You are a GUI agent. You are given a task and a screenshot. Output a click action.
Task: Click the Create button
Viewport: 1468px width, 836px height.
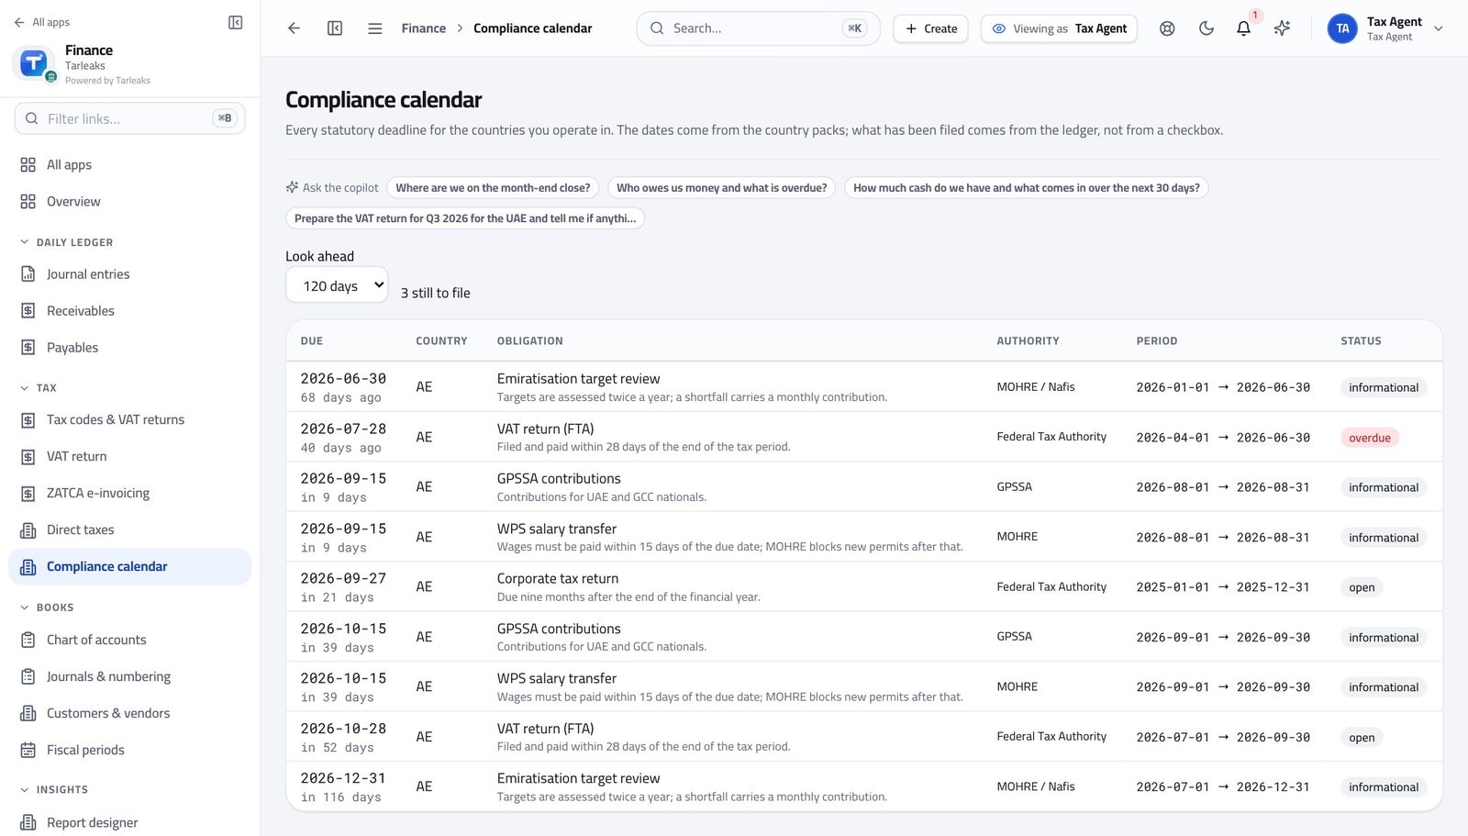930,28
